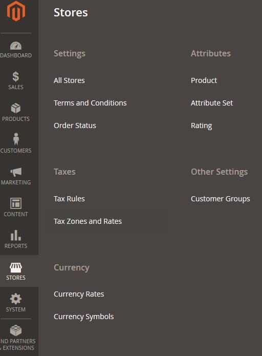Open Customer Groups settings
262x356 pixels.
pyautogui.click(x=221, y=199)
